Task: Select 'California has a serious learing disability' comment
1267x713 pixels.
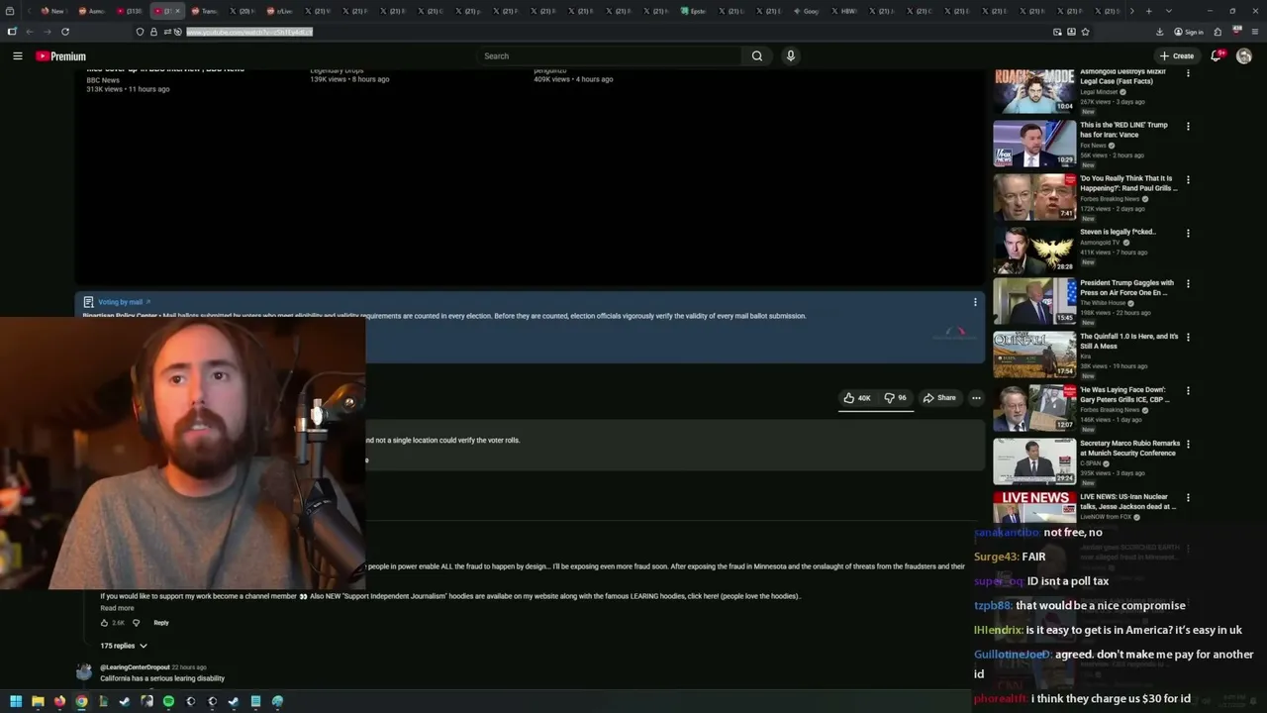Action: pyautogui.click(x=162, y=678)
